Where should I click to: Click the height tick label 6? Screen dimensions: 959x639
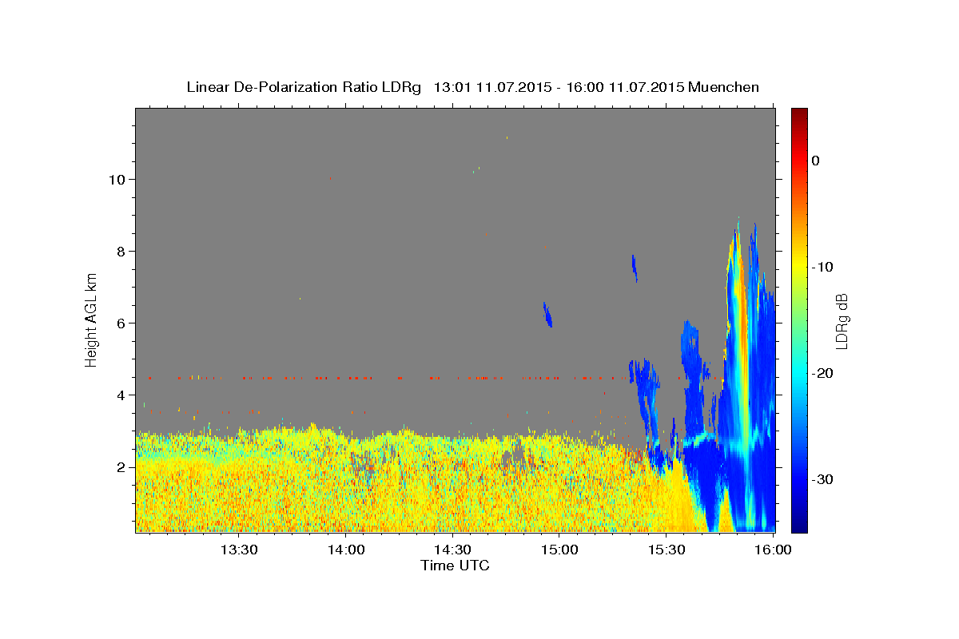[x=121, y=323]
